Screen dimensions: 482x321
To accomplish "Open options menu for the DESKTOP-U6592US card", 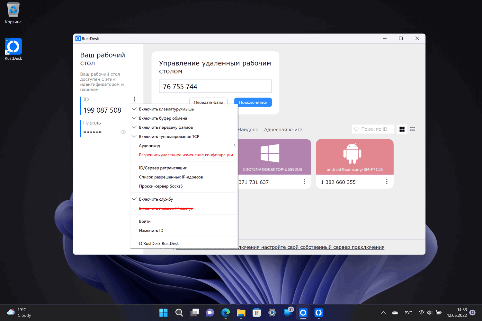I will coord(304,182).
